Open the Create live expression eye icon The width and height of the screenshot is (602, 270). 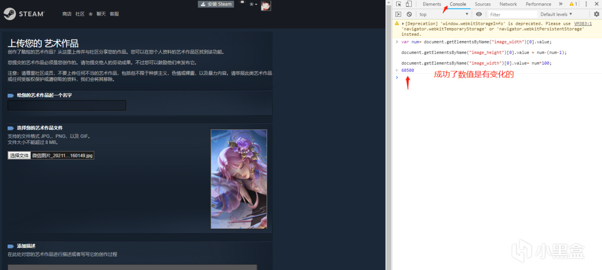point(479,14)
